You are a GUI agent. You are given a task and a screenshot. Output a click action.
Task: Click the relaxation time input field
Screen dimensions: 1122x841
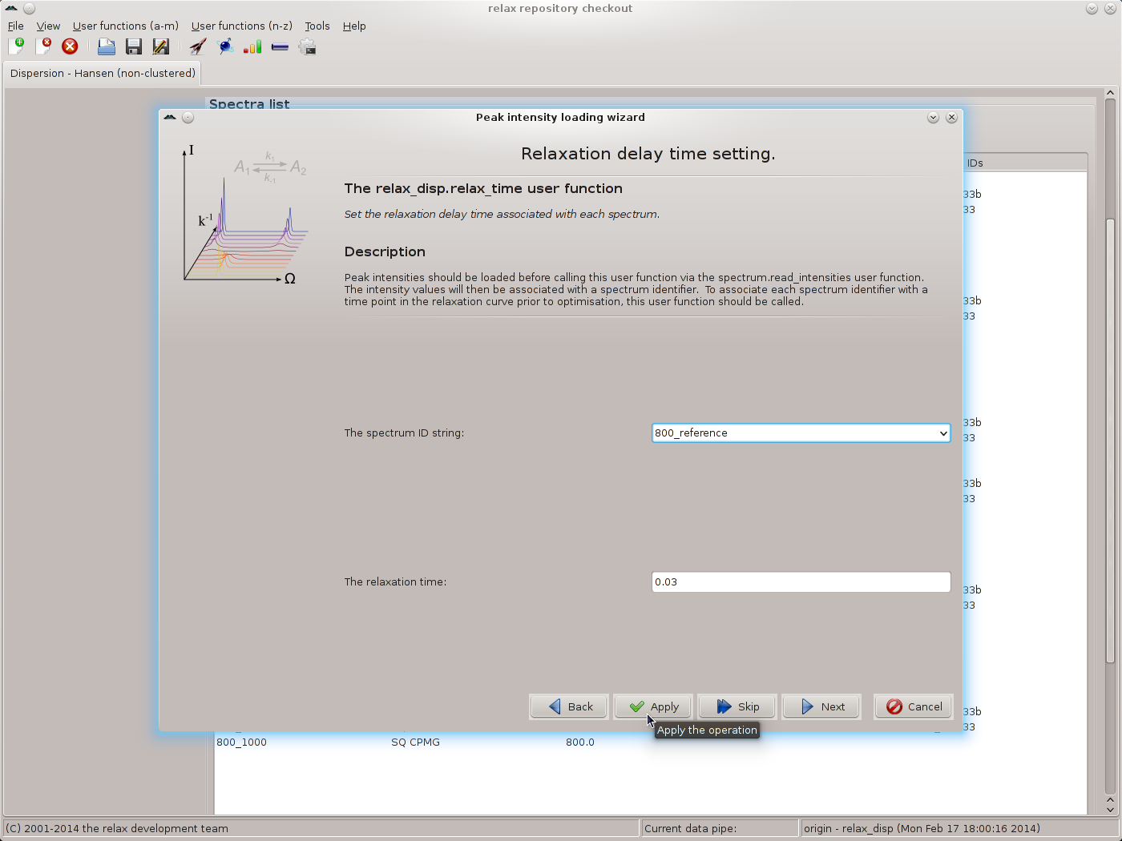[x=801, y=582]
